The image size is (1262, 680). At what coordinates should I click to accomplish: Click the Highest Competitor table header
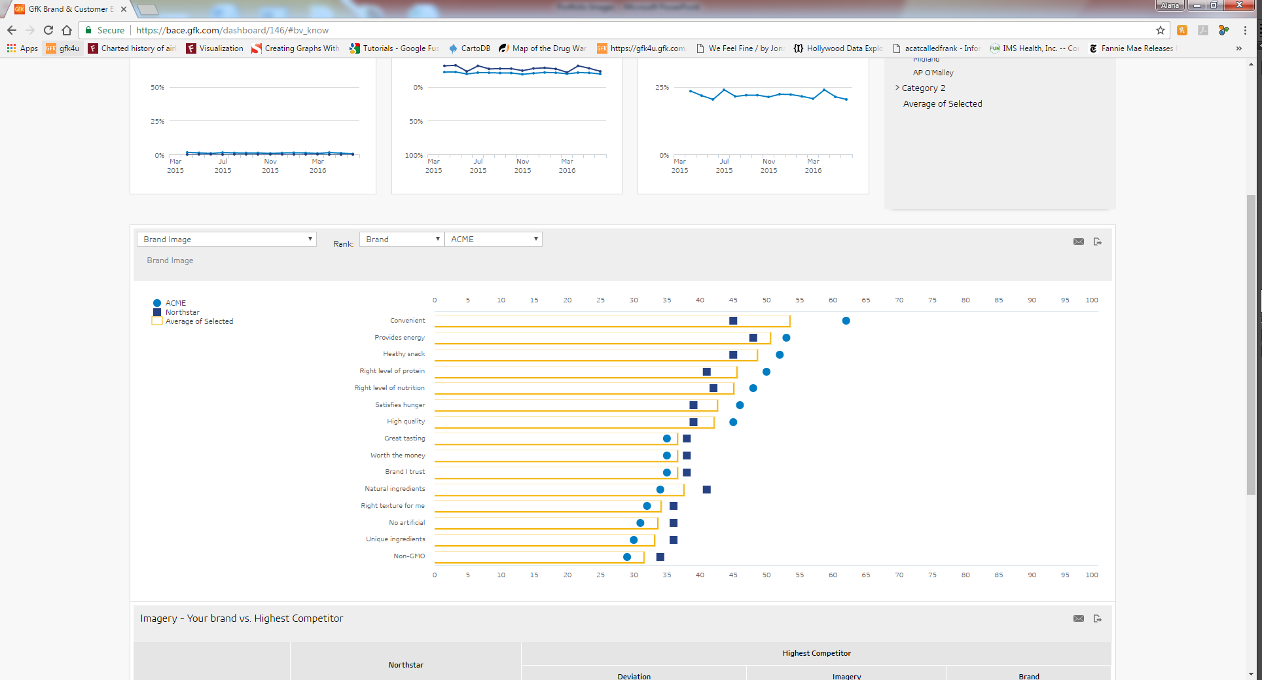tap(816, 653)
